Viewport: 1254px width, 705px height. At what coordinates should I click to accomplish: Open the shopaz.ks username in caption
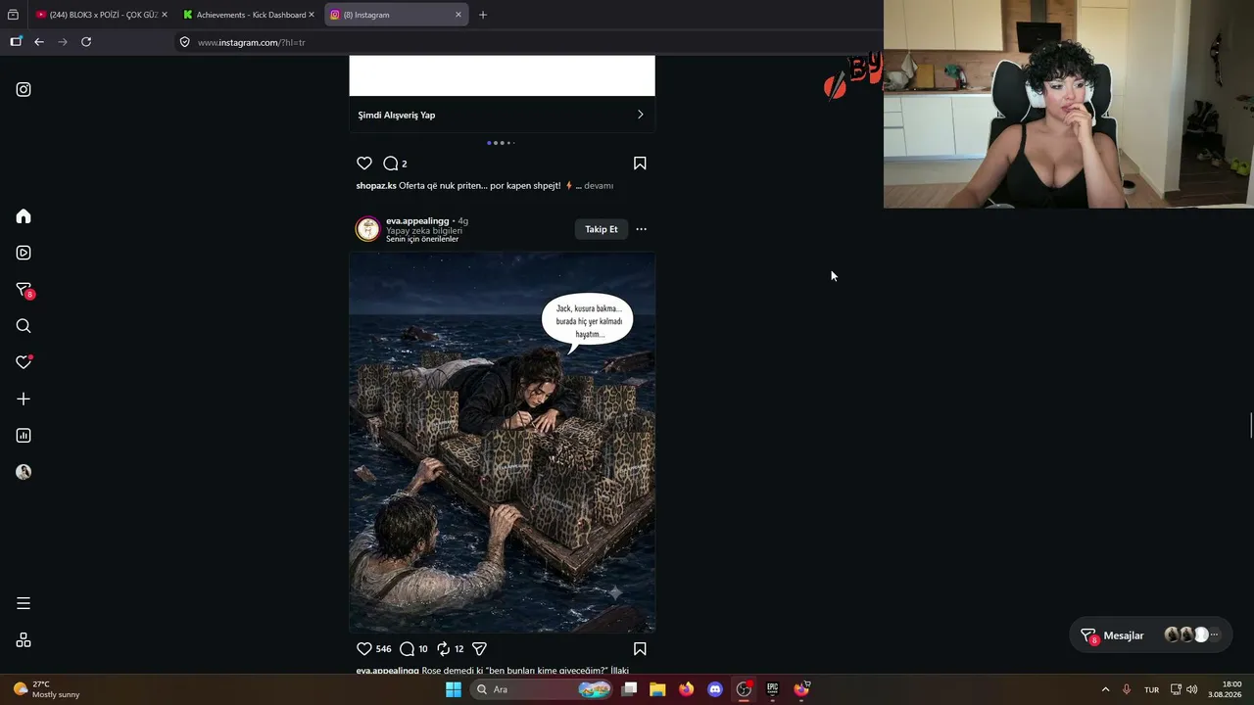pos(376,186)
